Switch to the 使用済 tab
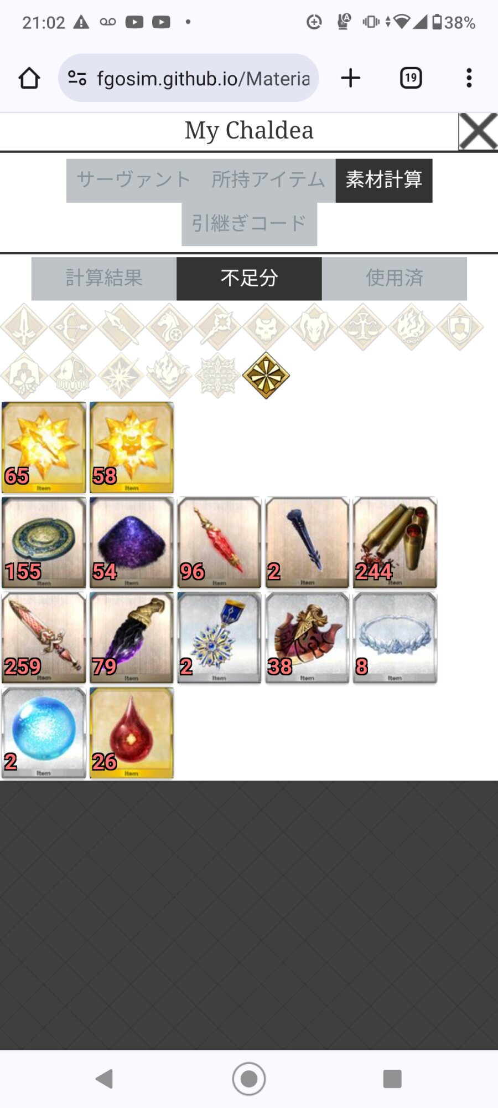 [395, 279]
